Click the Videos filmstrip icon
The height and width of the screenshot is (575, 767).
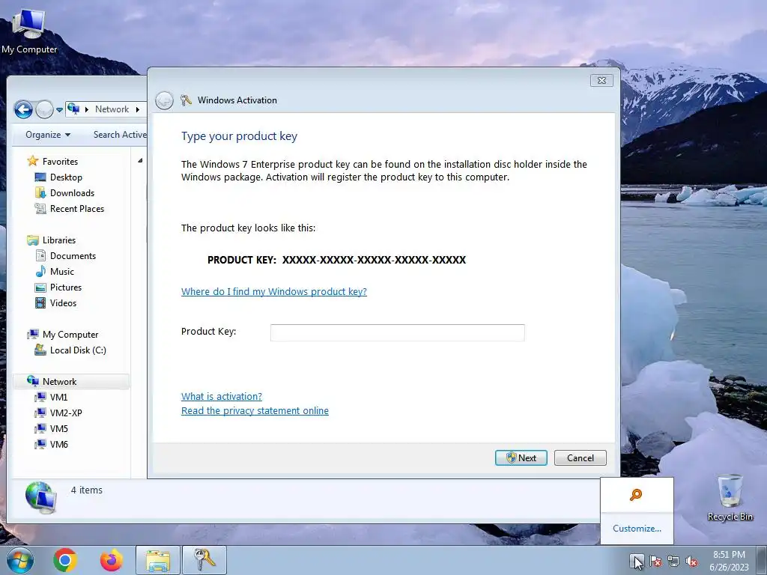(x=40, y=302)
